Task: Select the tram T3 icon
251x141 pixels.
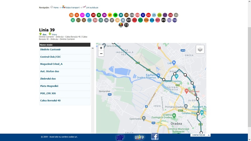Action: (126, 25)
